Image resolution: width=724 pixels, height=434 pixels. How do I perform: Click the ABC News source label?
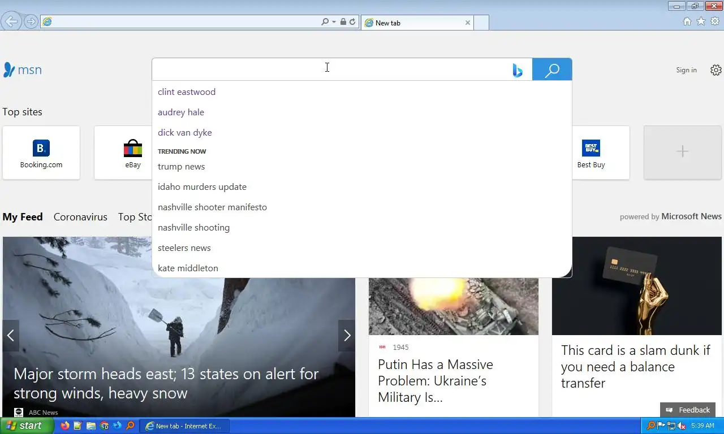[43, 413]
